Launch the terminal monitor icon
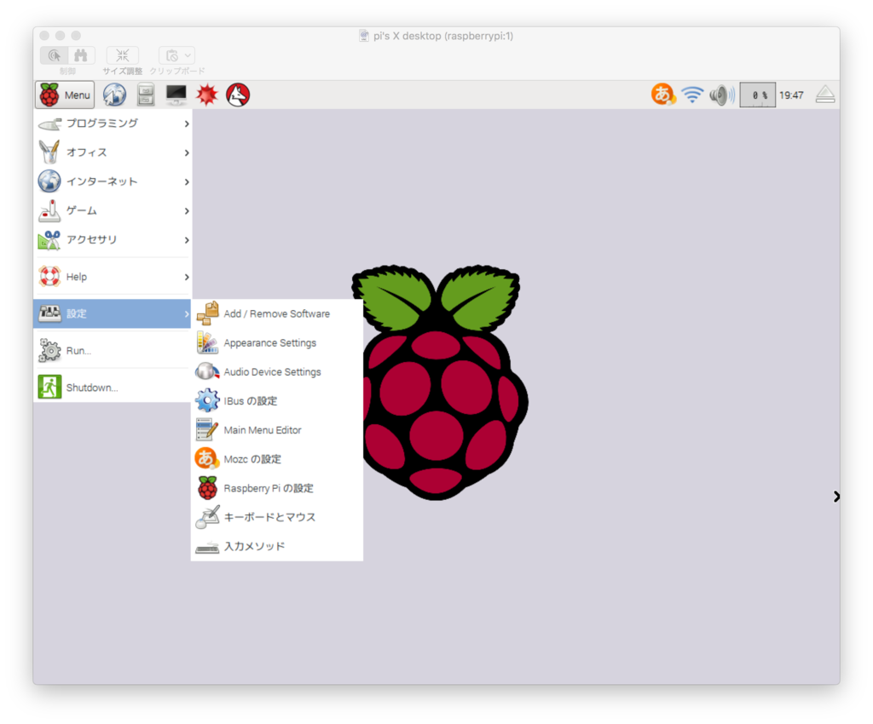Image resolution: width=873 pixels, height=724 pixels. click(176, 95)
